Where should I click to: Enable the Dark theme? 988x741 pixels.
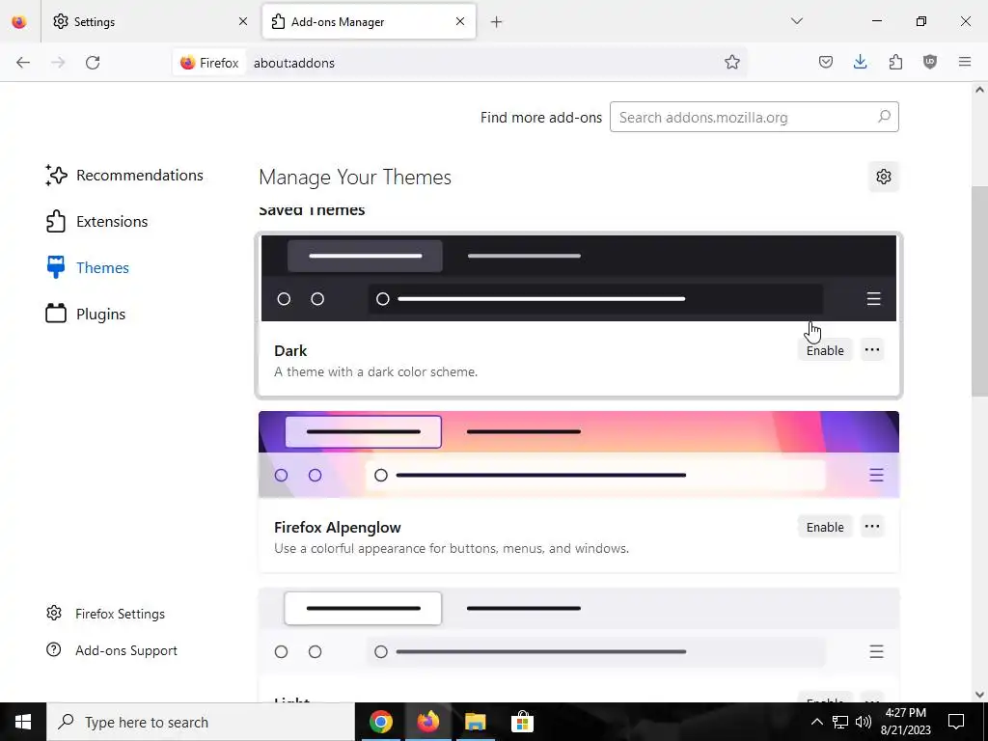coord(825,350)
